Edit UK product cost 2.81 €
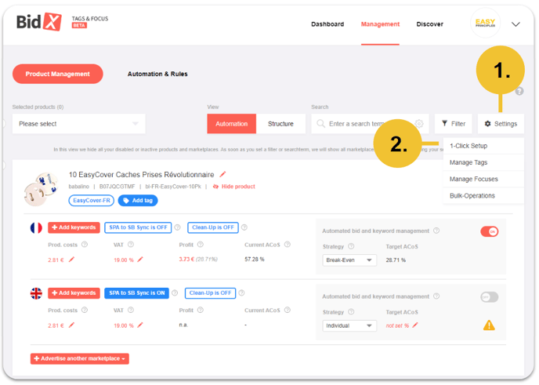The image size is (539, 385). pos(71,325)
